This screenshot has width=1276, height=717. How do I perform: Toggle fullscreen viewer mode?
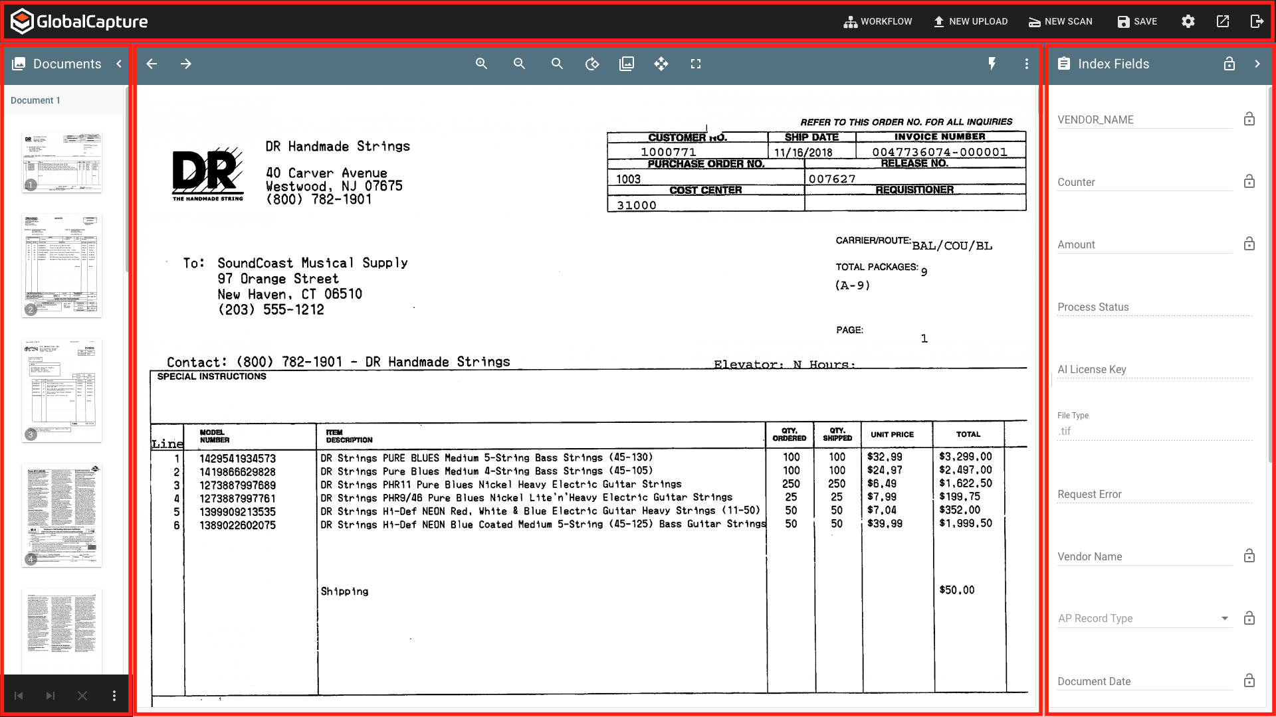click(696, 64)
